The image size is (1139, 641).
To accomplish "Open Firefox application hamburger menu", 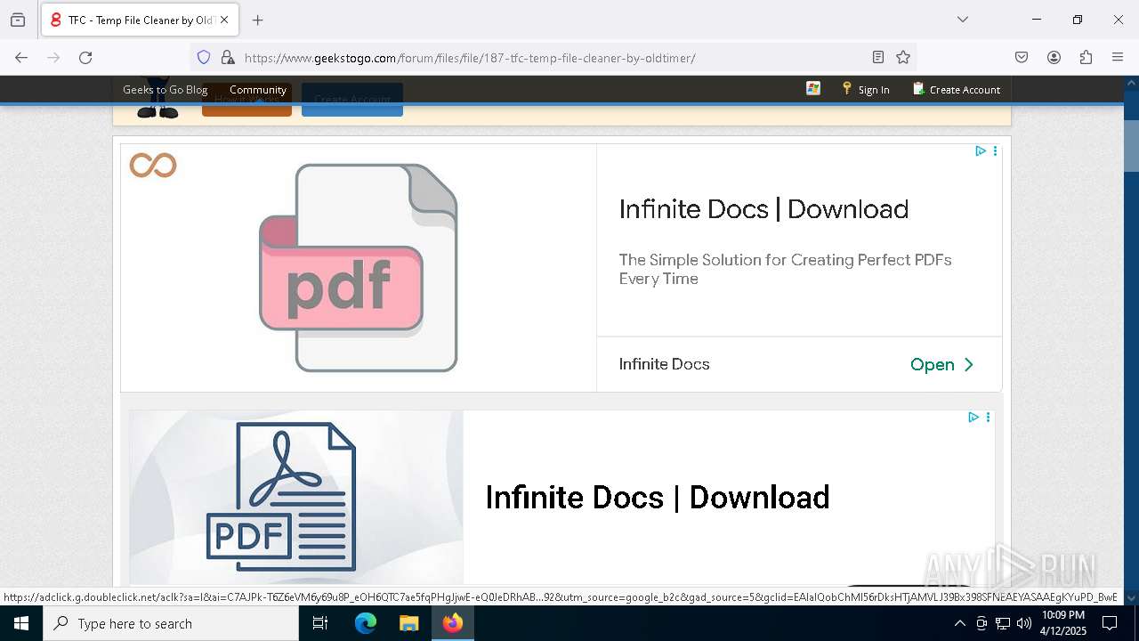I will click(1118, 57).
